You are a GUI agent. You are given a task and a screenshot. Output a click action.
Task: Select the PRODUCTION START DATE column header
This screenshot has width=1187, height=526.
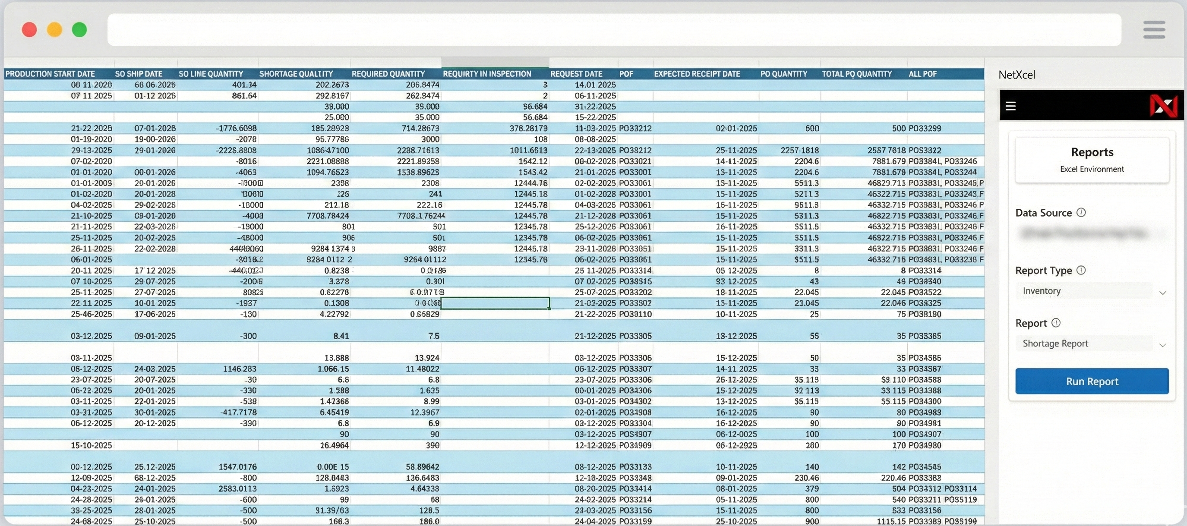pyautogui.click(x=50, y=73)
